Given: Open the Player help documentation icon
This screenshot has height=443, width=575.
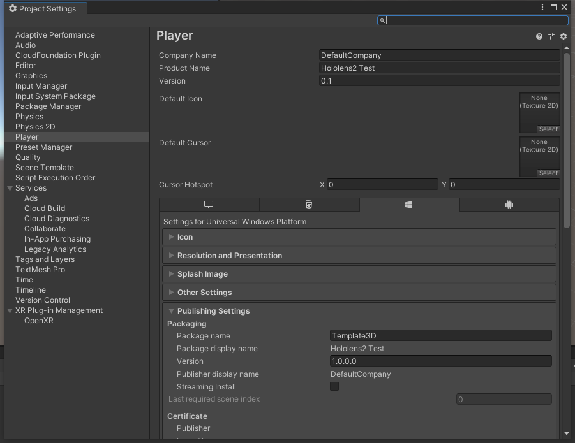Looking at the screenshot, I should 539,36.
